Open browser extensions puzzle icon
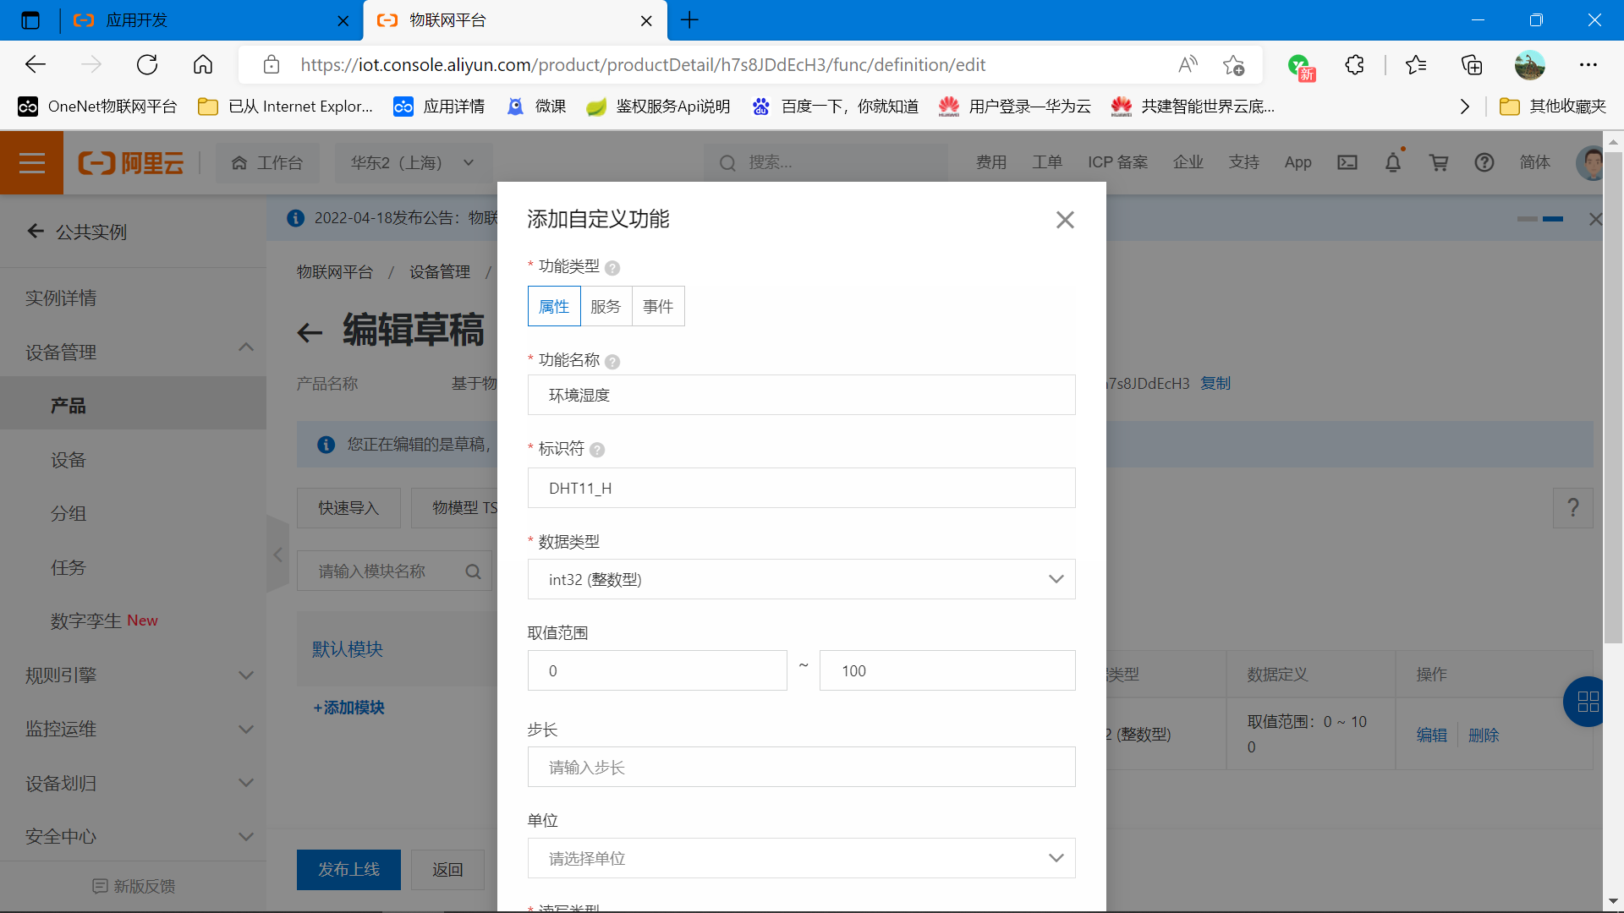Image resolution: width=1624 pixels, height=913 pixels. 1354,65
